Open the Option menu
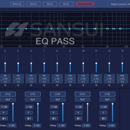The image size is (130, 130). [33, 4]
